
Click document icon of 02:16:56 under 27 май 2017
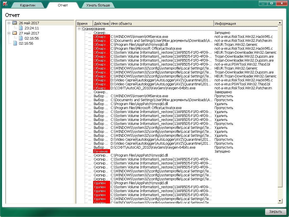[21, 38]
